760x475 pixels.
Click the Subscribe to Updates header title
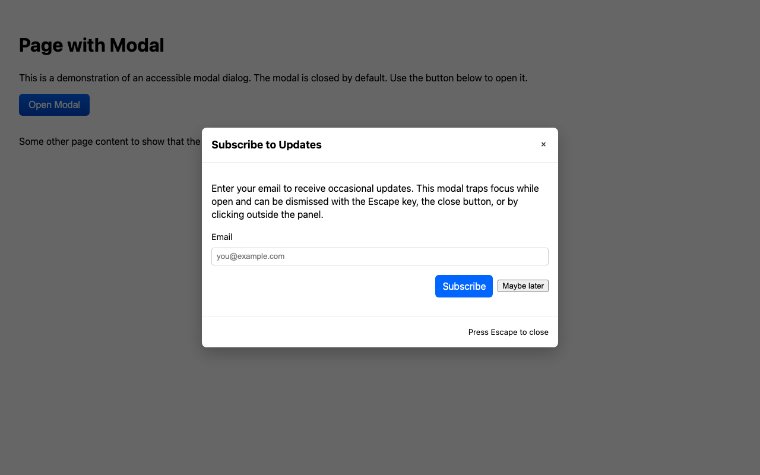(266, 145)
